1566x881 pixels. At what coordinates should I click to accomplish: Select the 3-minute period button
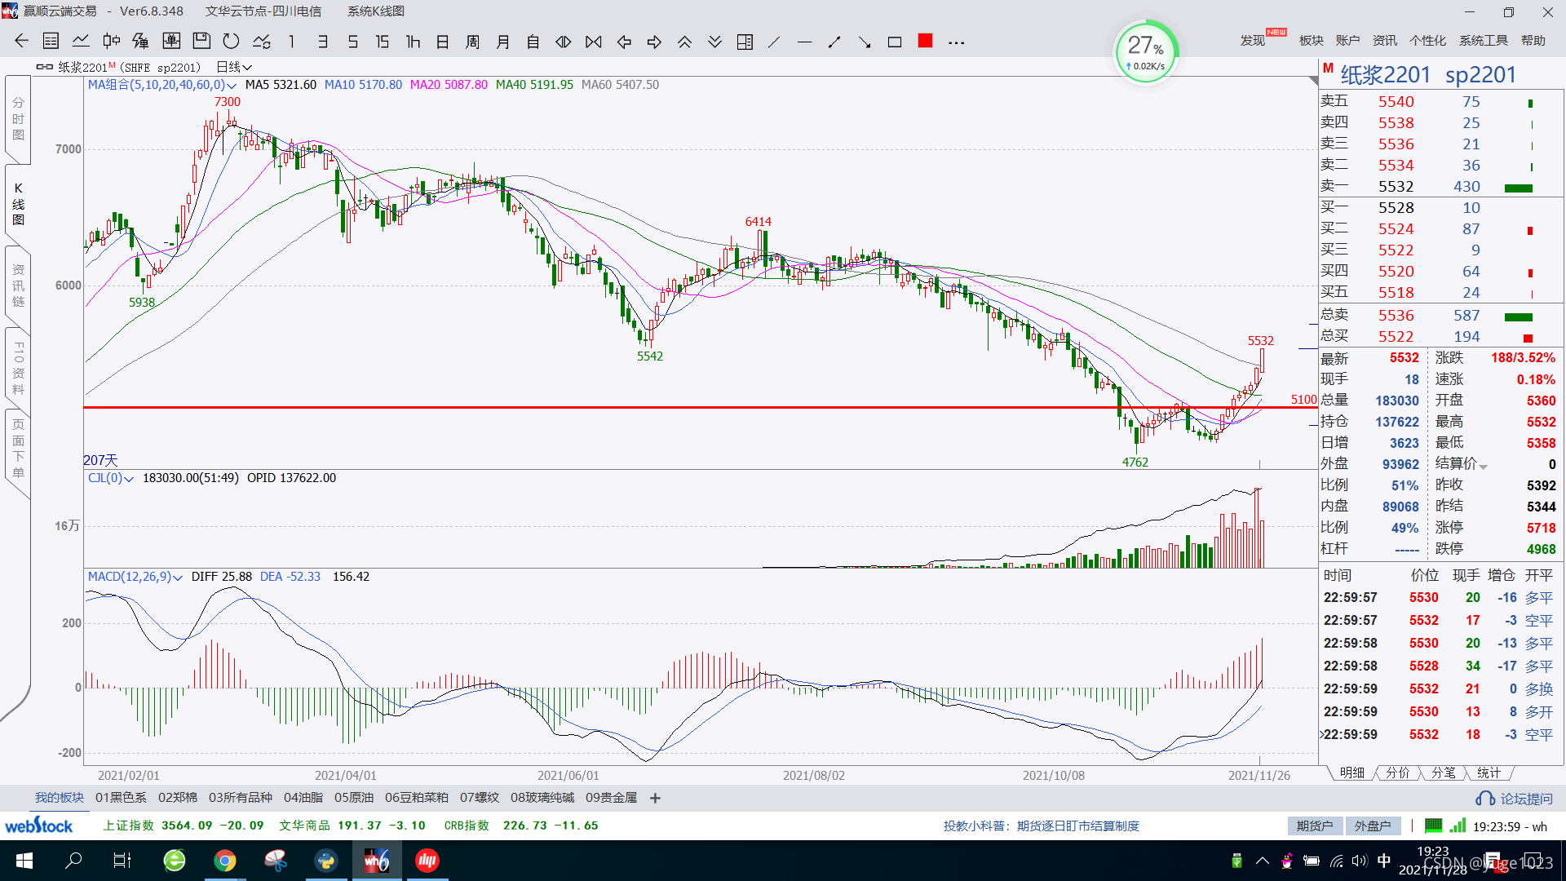tap(322, 42)
